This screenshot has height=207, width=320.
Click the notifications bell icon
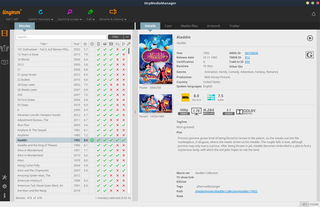click(314, 14)
